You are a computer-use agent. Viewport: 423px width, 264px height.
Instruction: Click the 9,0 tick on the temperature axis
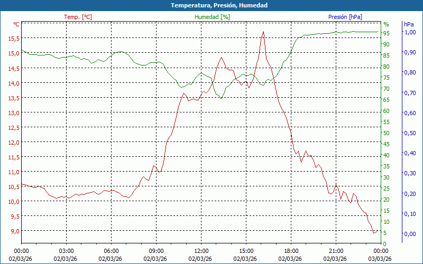coord(13,231)
